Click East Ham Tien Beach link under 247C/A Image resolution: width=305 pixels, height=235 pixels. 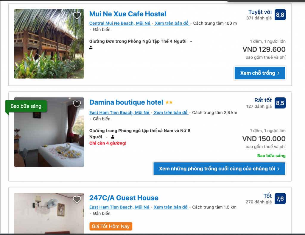tap(119, 207)
